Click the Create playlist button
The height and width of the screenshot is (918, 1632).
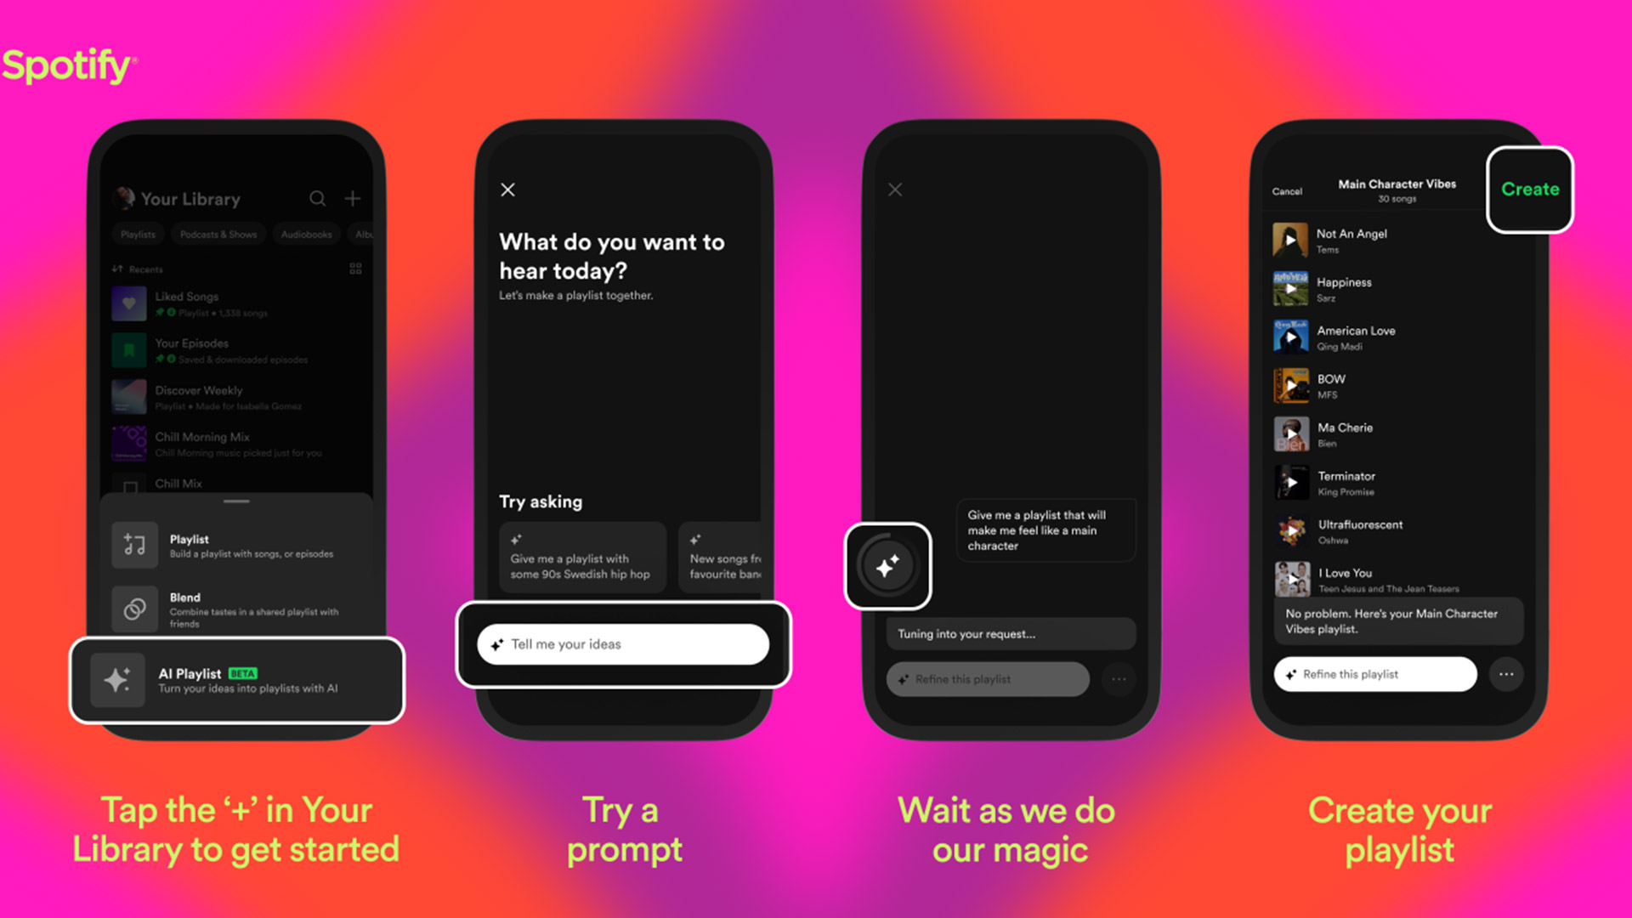[x=1527, y=189]
